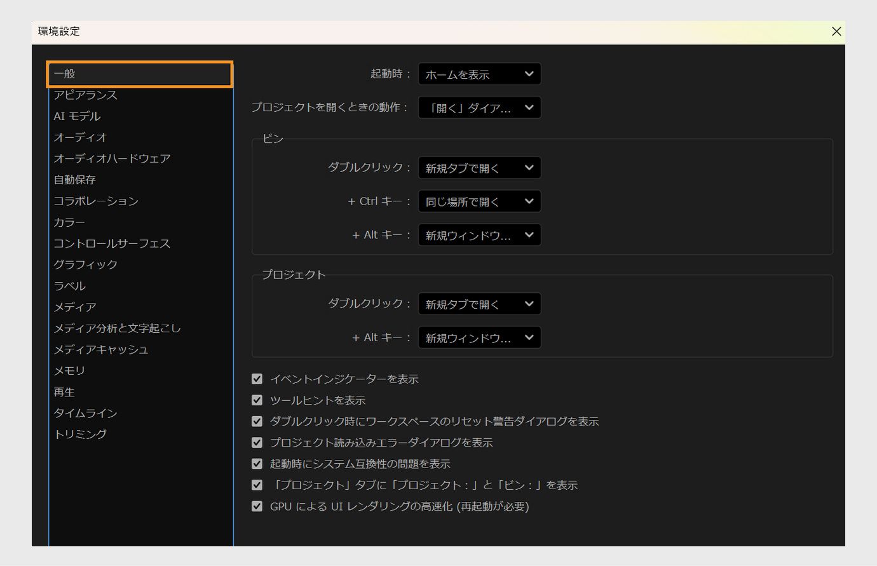
Task: Toggle the プロジェクトタブに「プロジェクト:」を表示 setting
Action: [x=257, y=485]
